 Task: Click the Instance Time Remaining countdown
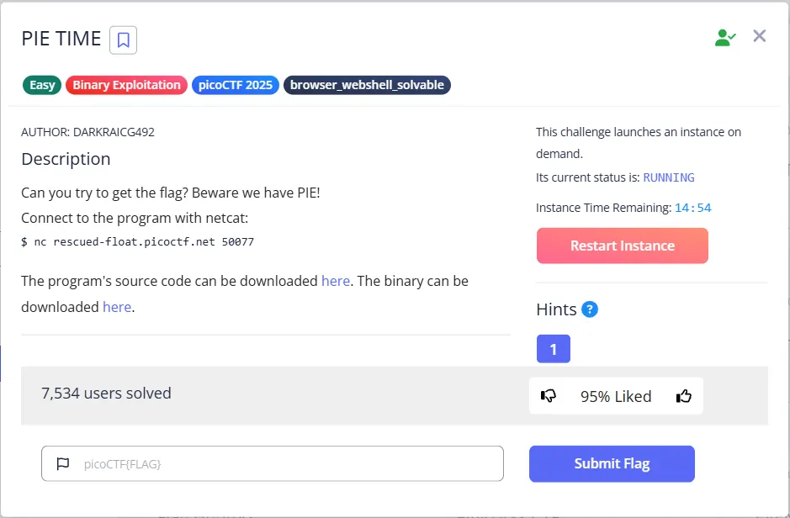(x=692, y=208)
